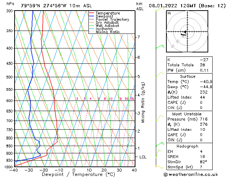This screenshot has height=177, width=229.
Task: Click the blue Dewpoint line sample in the legend
Action: tap(92, 16)
